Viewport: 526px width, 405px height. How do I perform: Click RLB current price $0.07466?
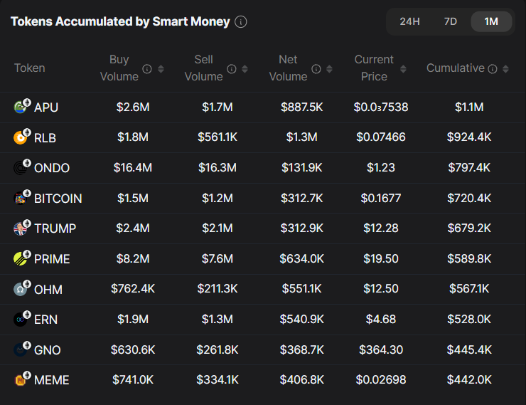tap(381, 137)
